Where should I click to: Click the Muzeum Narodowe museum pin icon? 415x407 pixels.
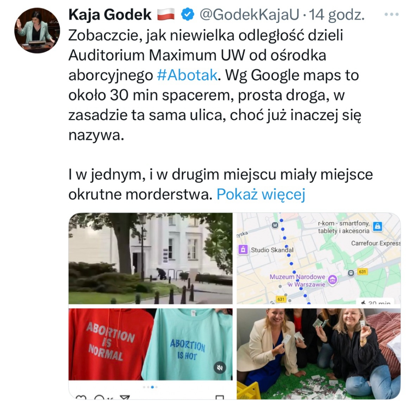click(332, 279)
